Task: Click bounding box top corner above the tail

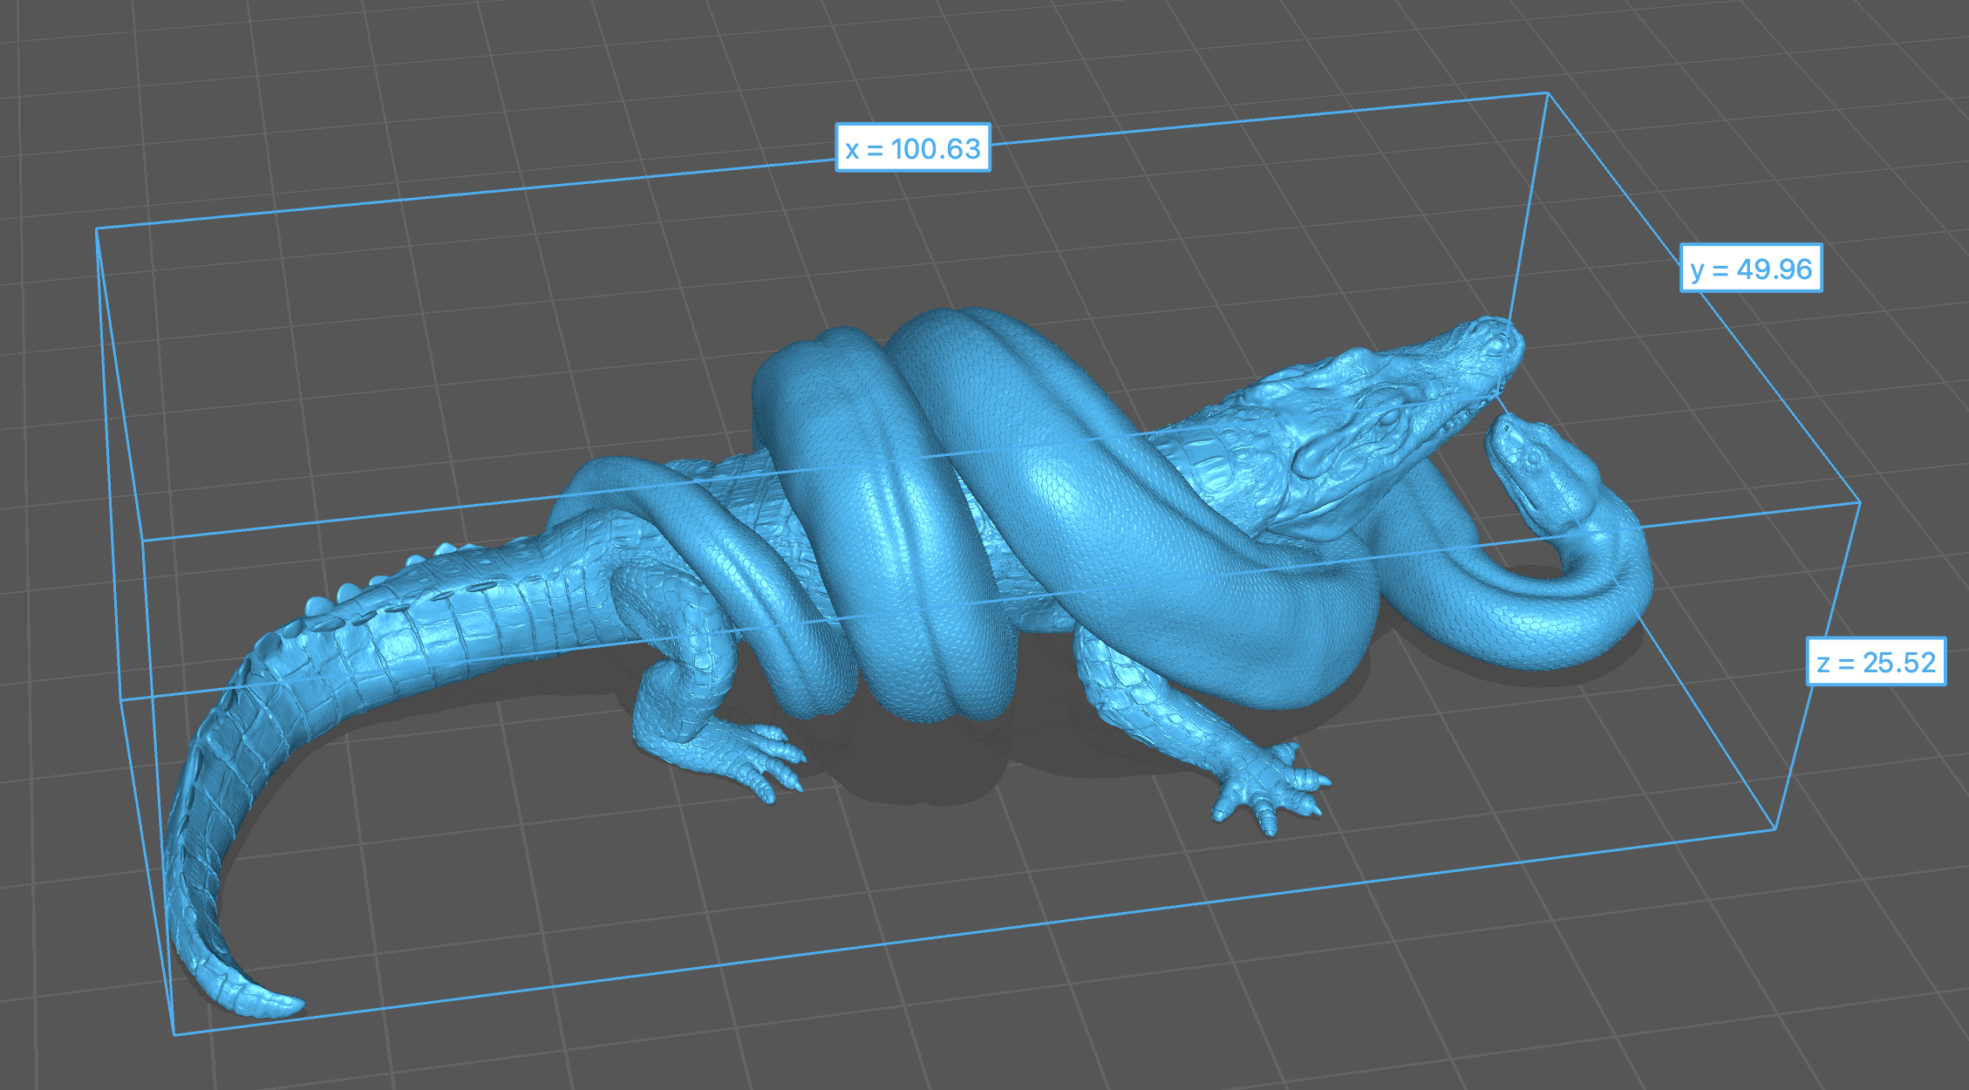Action: pyautogui.click(x=96, y=228)
